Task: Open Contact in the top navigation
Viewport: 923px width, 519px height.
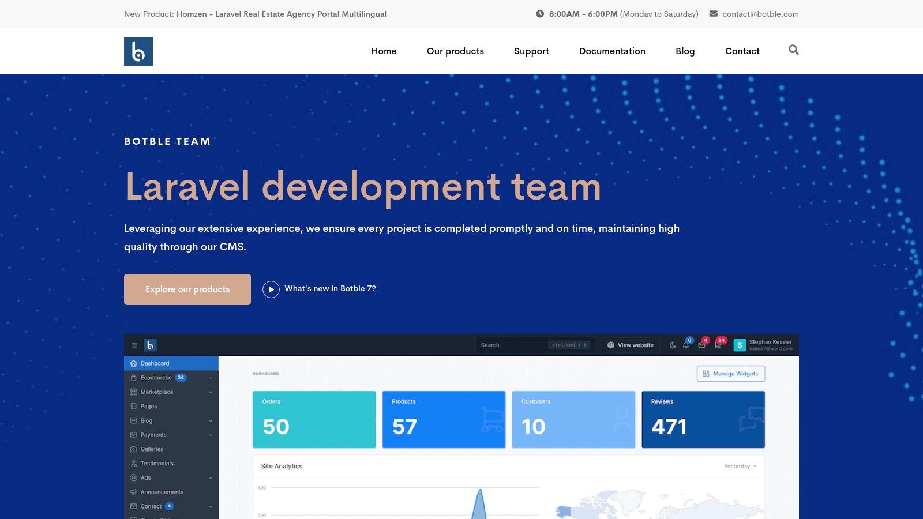Action: tap(742, 51)
